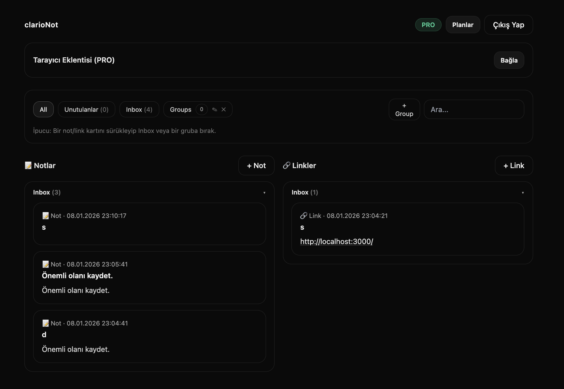
Task: Click the note icon on the 23:04:41 note
Action: (x=46, y=323)
